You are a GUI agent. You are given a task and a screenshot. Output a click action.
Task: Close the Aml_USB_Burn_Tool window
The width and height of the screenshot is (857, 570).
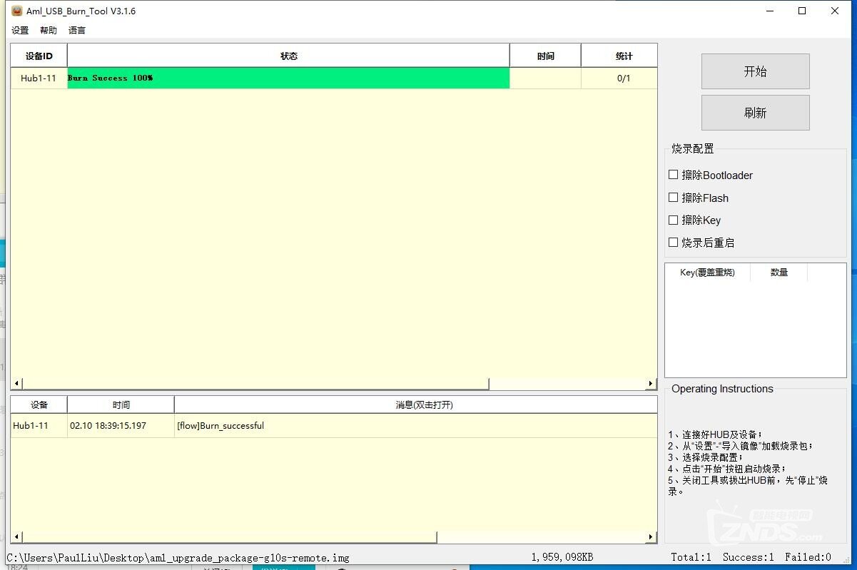click(835, 11)
